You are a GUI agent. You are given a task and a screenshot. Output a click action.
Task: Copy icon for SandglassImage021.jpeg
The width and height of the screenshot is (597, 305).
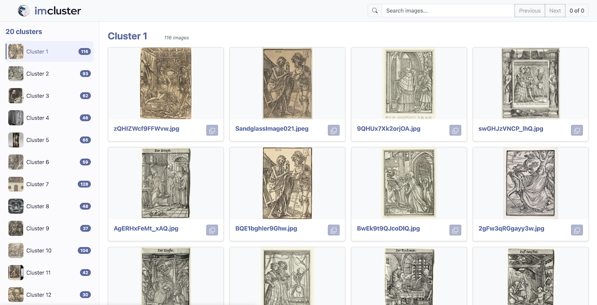[x=333, y=130]
